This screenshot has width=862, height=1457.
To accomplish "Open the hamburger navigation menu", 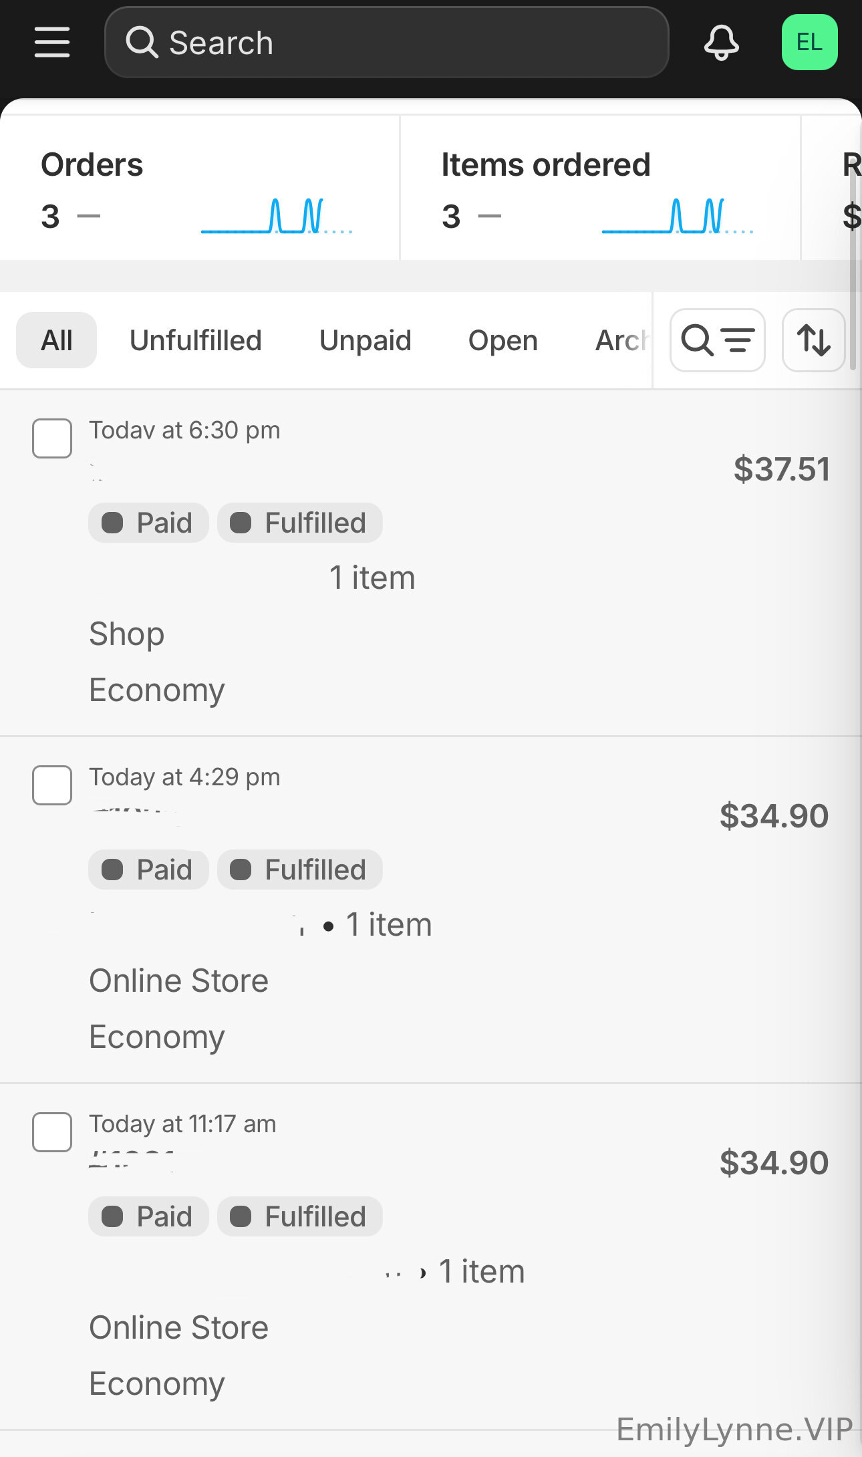I will point(52,43).
